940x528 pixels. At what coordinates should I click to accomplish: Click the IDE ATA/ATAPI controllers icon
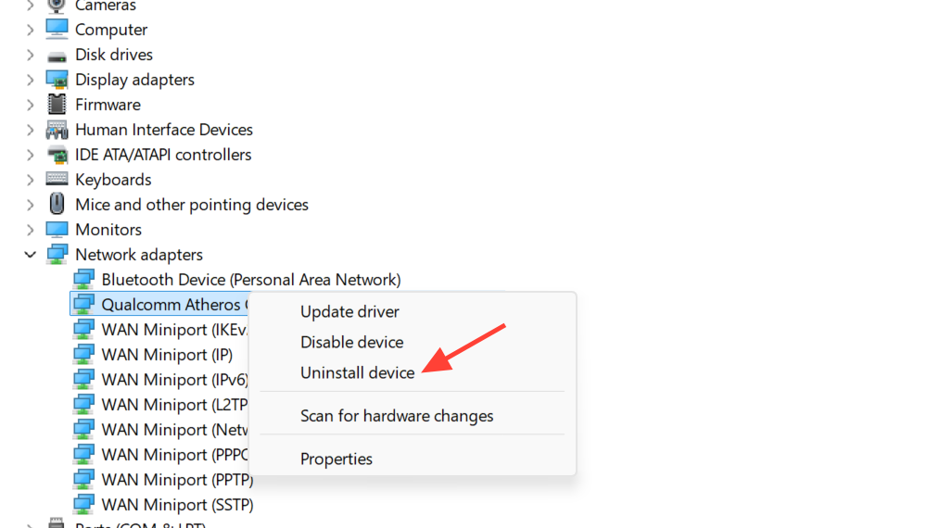click(x=57, y=155)
